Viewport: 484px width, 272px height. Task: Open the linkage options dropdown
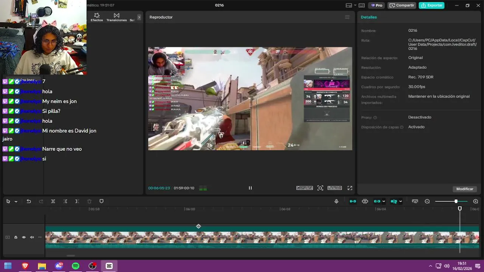point(384,201)
